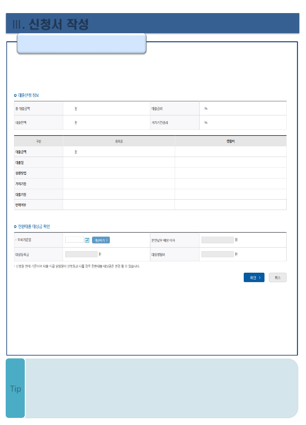Click the 연체여부 row label
Viewport: 306px width, 425px height.
pos(21,205)
